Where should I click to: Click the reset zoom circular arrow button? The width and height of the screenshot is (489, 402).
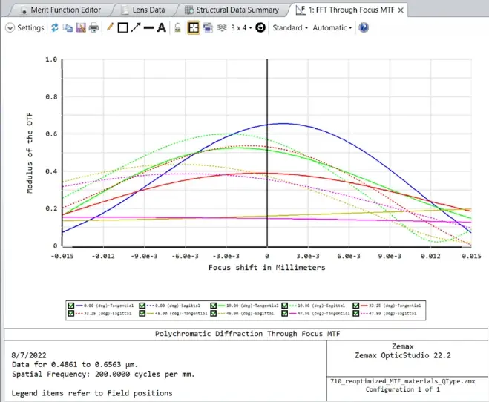(x=260, y=27)
